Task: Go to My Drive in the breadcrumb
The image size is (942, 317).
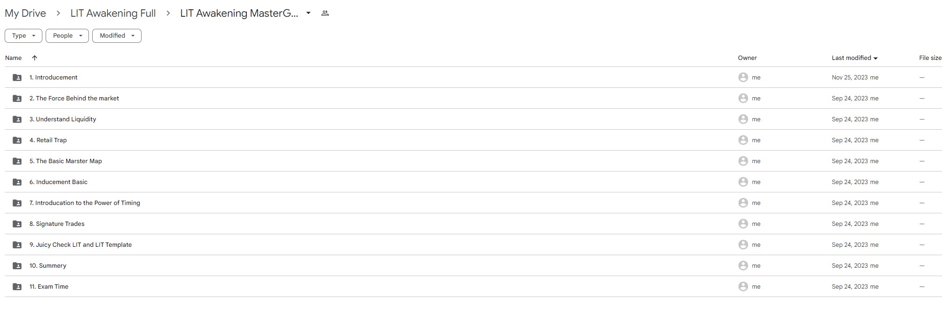Action: pyautogui.click(x=25, y=13)
